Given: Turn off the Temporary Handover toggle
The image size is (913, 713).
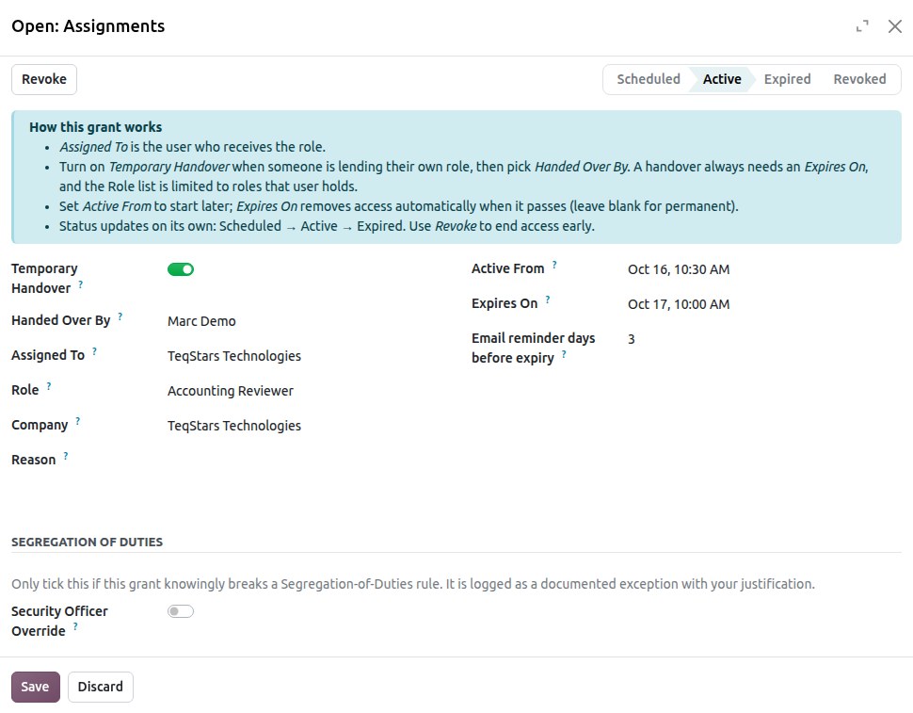Looking at the screenshot, I should (181, 269).
